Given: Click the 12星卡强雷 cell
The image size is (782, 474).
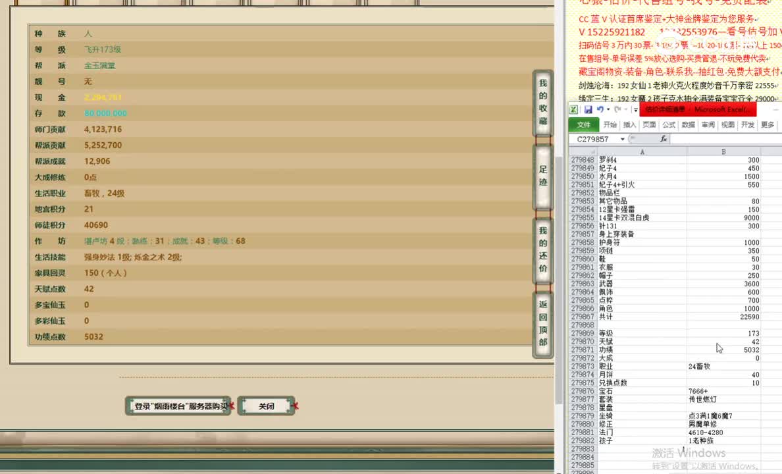Looking at the screenshot, I should [x=642, y=209].
